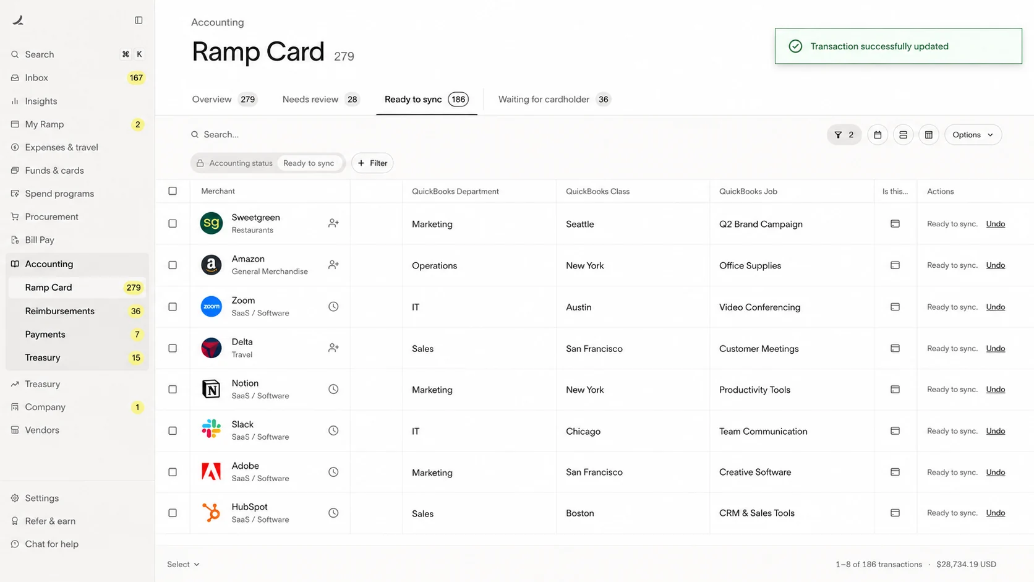This screenshot has width=1034, height=582.
Task: Open the sidebar Search box
Action: pyautogui.click(x=77, y=54)
